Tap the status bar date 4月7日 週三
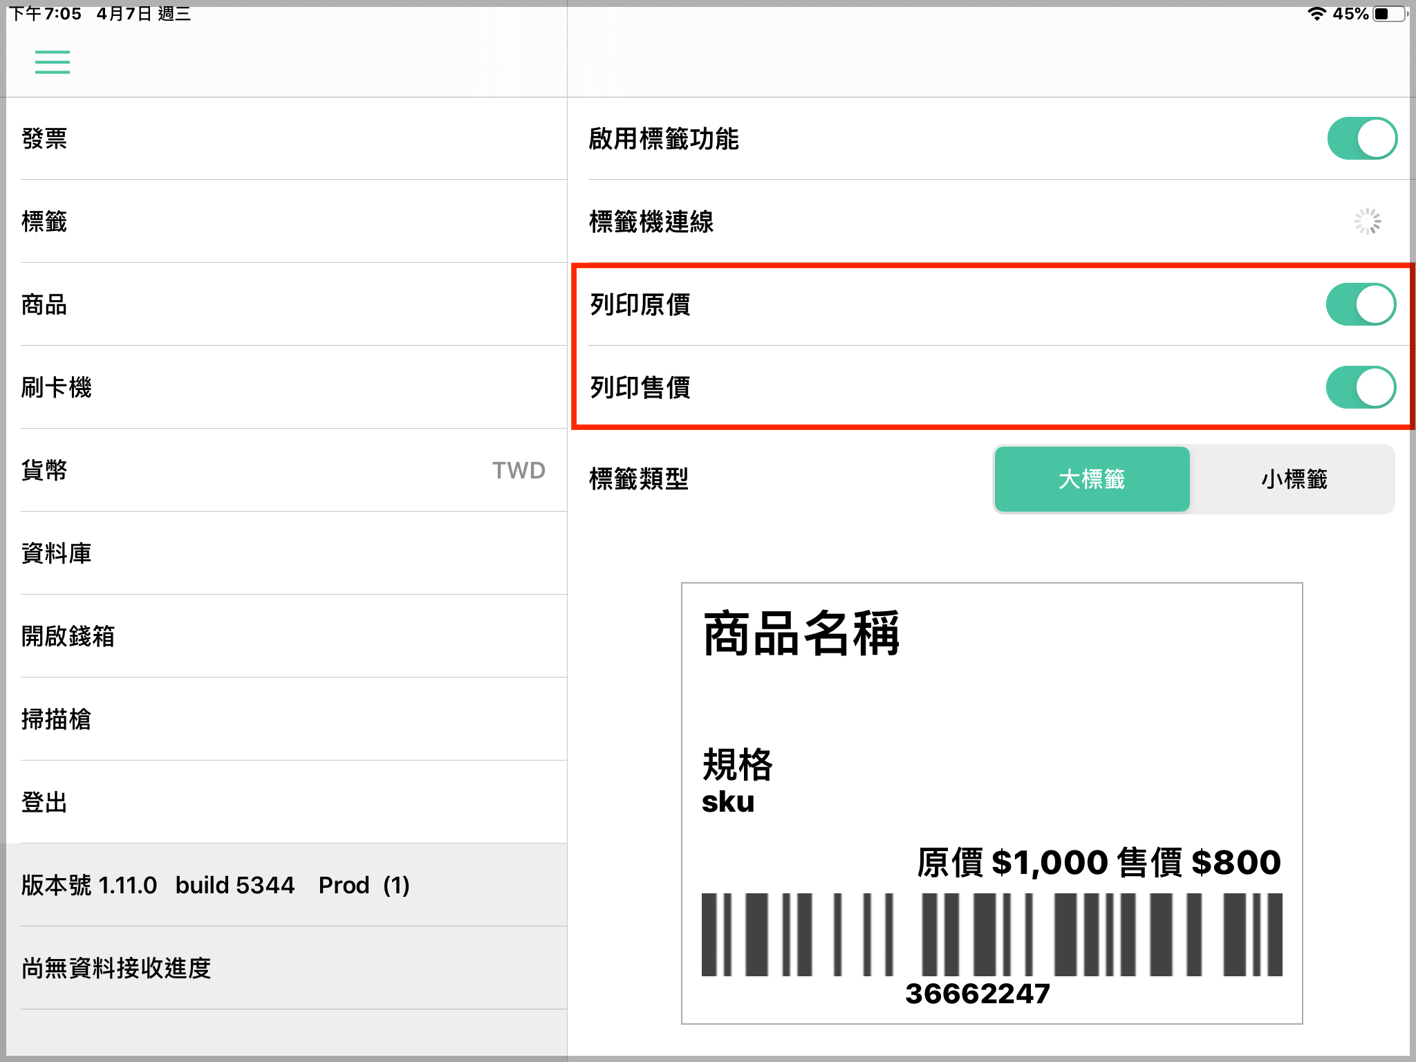Viewport: 1416px width, 1062px height. (x=143, y=14)
